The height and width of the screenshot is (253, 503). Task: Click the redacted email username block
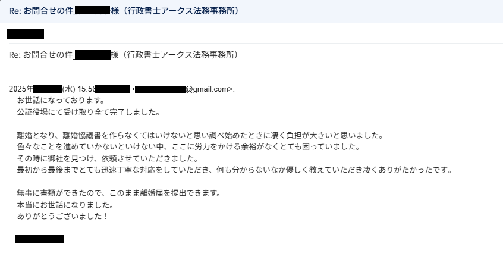click(160, 89)
